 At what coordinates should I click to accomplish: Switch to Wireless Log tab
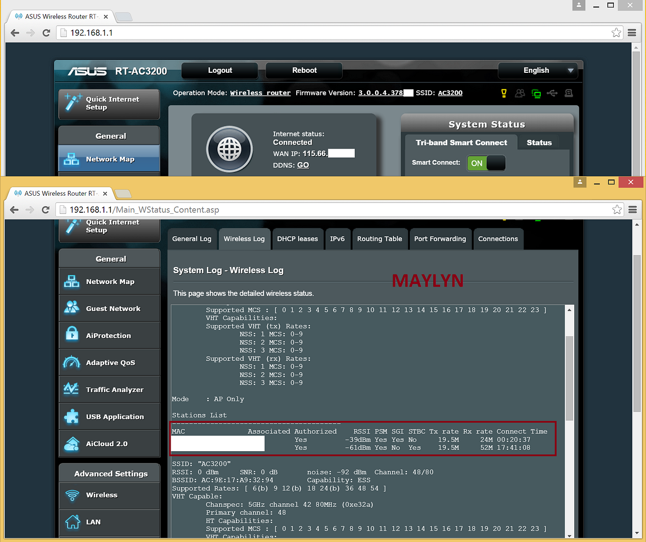point(244,239)
